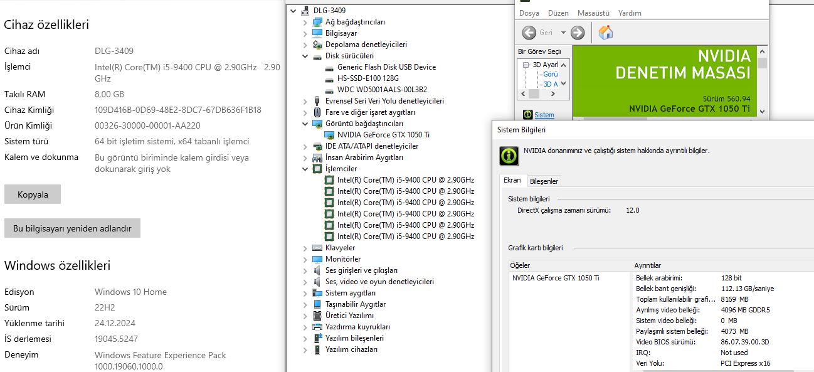The height and width of the screenshot is (372, 814).
Task: Go to the Home icon in NVIDIA toolbar
Action: pyautogui.click(x=606, y=33)
